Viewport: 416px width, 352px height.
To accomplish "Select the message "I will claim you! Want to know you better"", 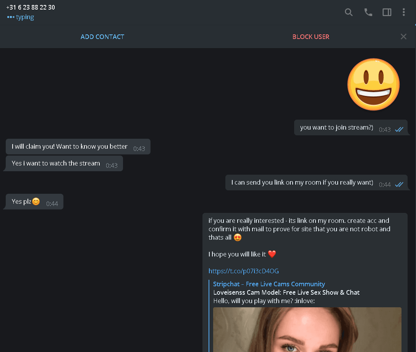I will (x=78, y=146).
